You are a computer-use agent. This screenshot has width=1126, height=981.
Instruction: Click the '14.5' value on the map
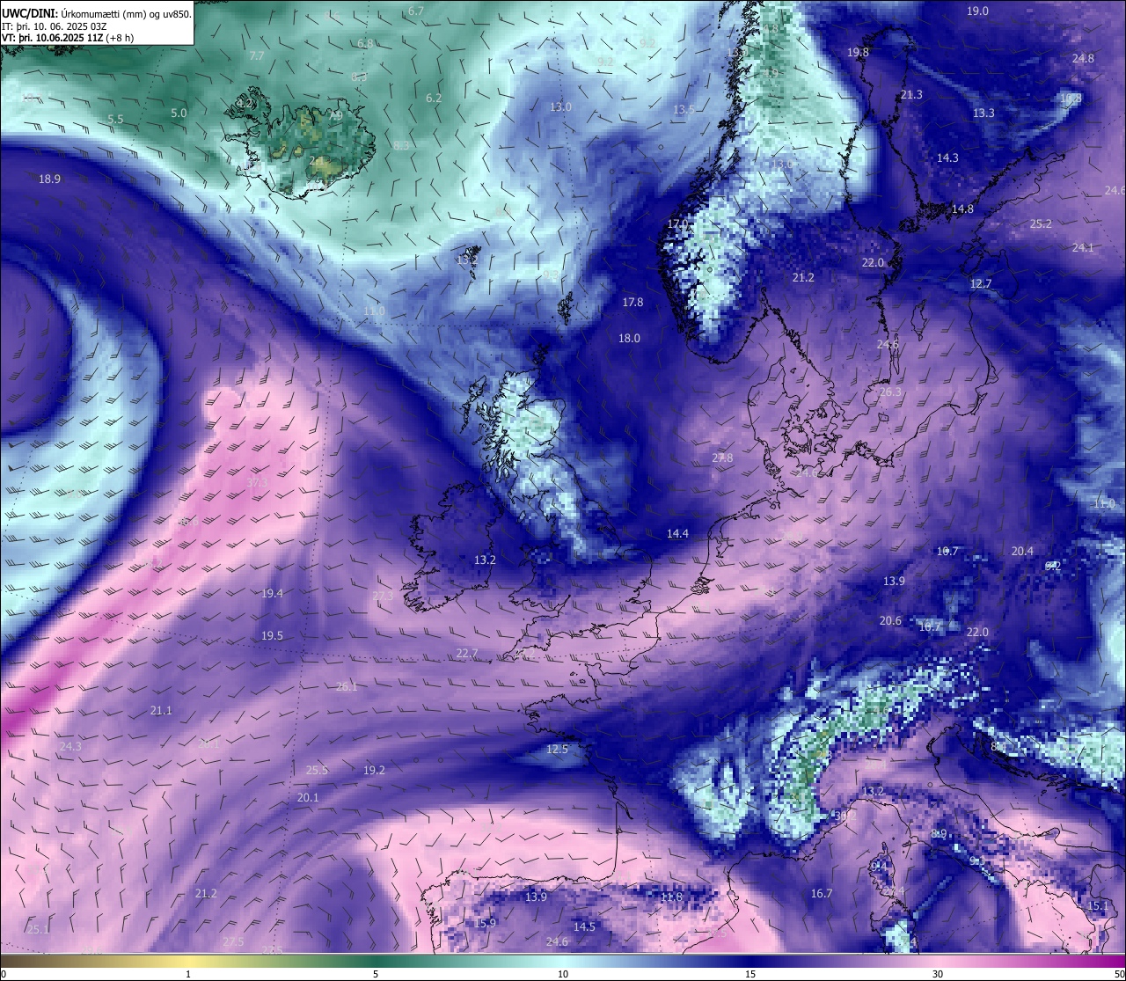(584, 926)
